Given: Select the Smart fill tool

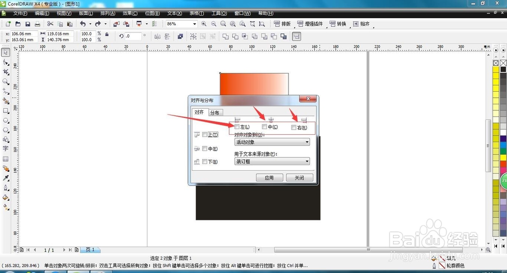Looking at the screenshot, I should (x=6, y=101).
